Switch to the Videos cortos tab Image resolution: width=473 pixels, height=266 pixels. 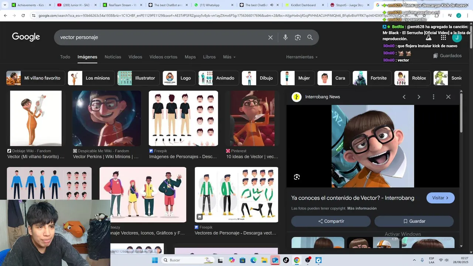[163, 57]
